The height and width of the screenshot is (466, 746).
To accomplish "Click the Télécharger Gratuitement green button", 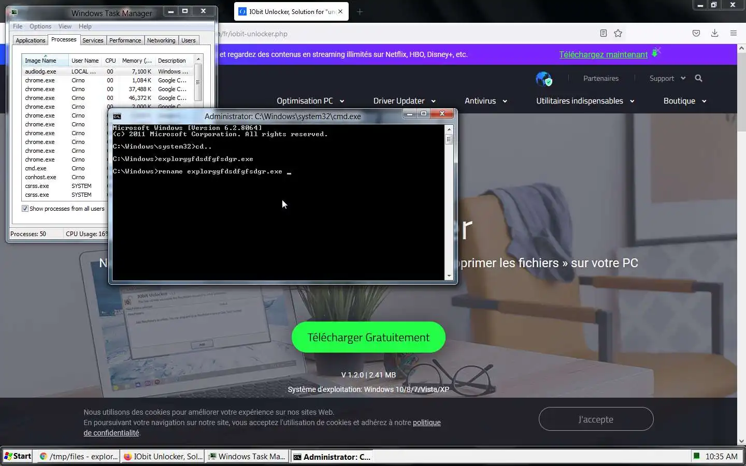I will [x=368, y=337].
